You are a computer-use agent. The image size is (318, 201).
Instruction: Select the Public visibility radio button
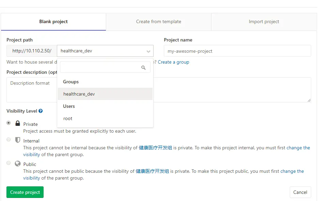8,163
